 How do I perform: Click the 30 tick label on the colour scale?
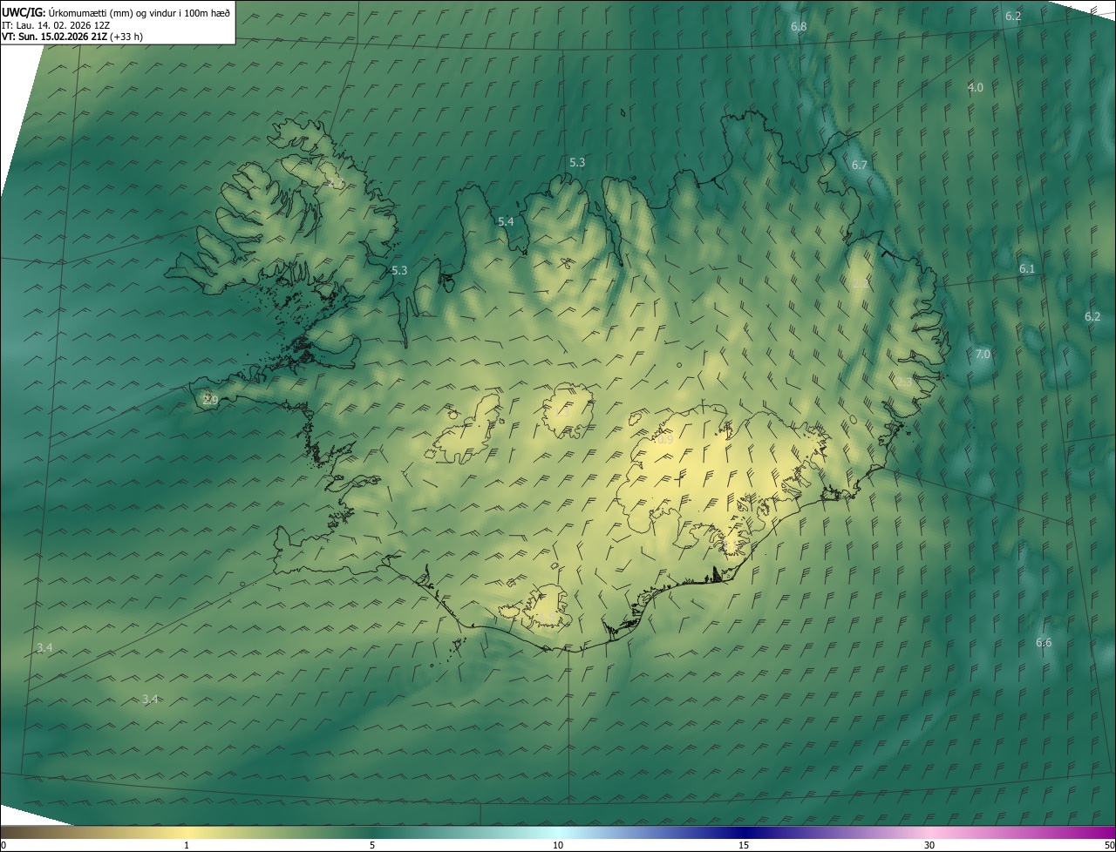[929, 845]
